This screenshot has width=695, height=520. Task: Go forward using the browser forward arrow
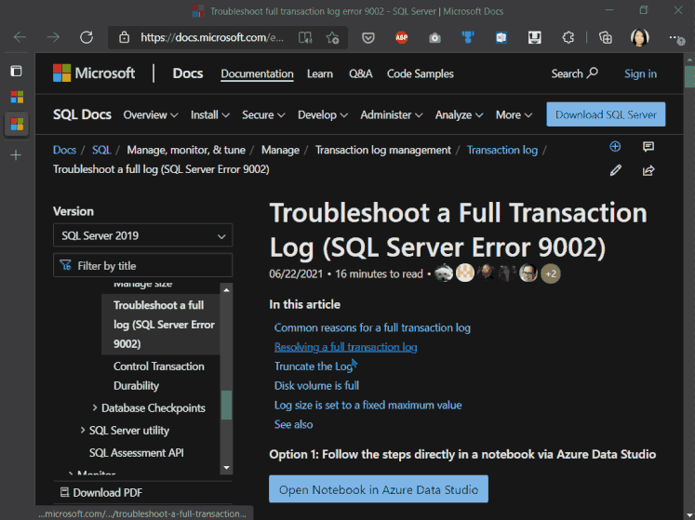pos(53,37)
